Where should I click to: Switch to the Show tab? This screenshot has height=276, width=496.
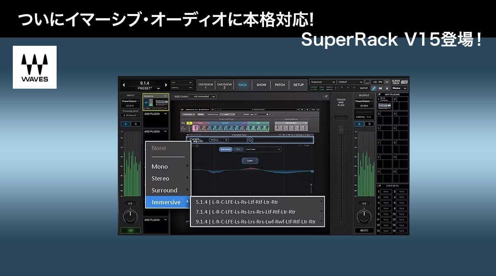261,85
